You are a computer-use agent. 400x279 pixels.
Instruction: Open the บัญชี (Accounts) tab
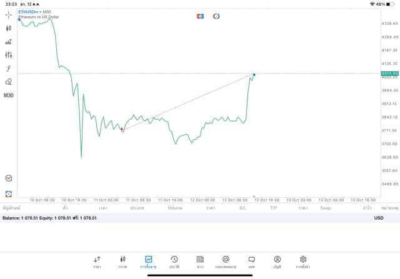(x=277, y=262)
